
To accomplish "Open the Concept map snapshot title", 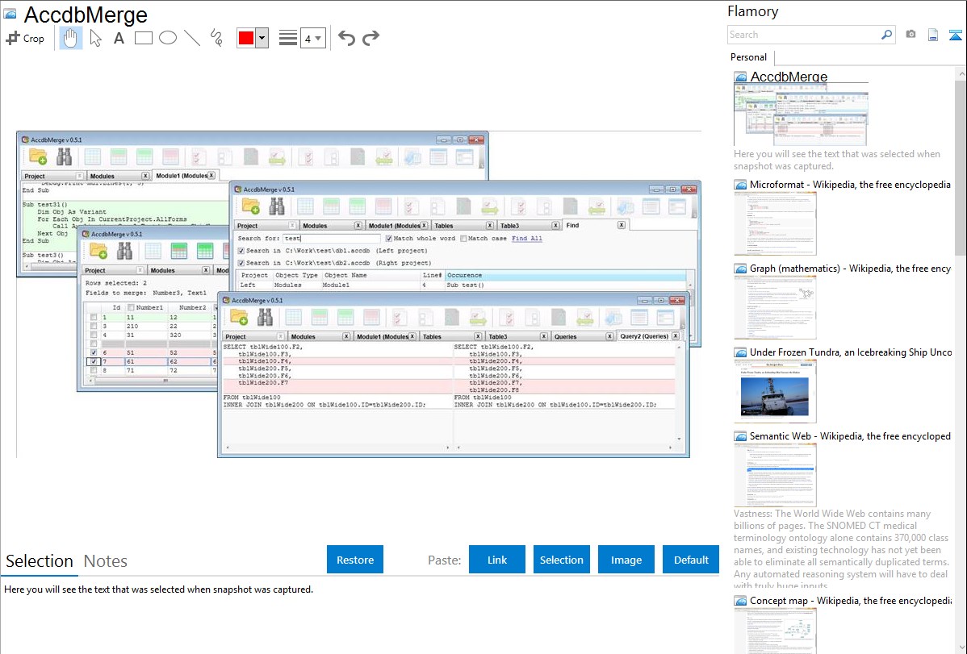I will [x=851, y=600].
